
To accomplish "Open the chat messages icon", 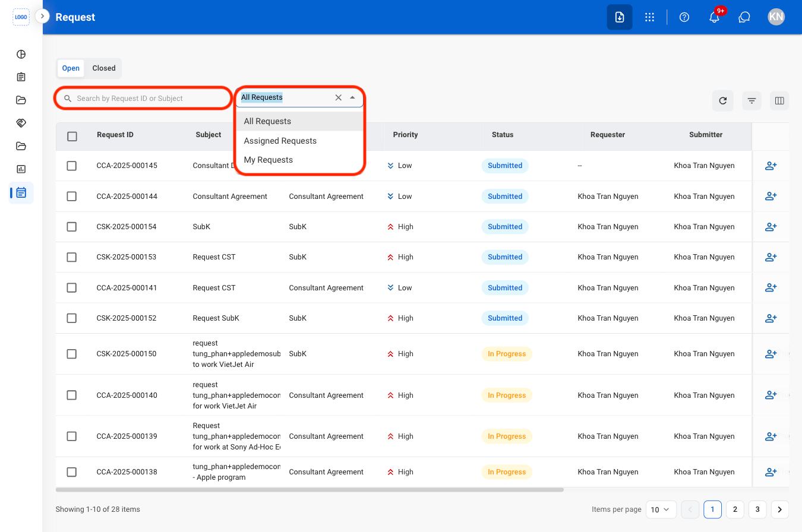I will point(744,17).
